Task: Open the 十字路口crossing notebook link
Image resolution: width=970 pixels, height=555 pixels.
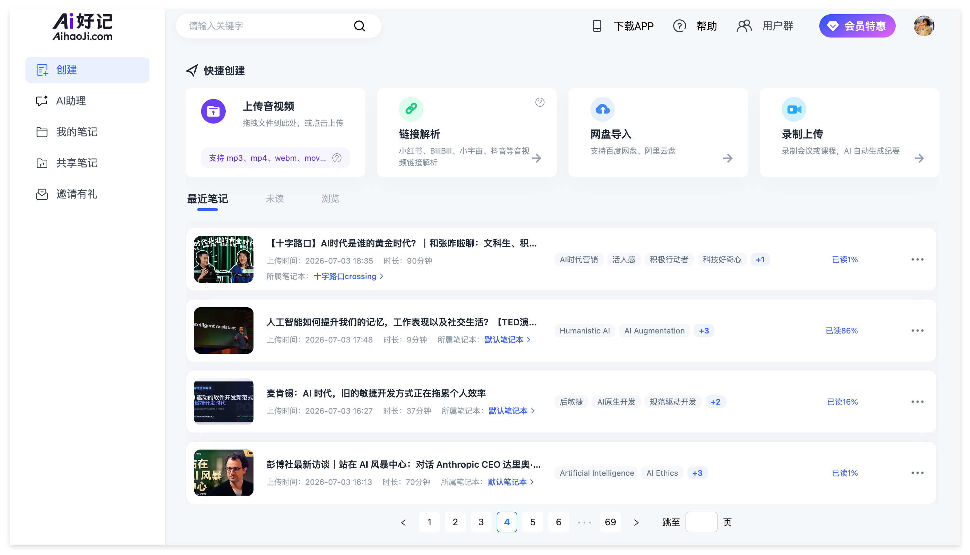Action: coord(348,276)
